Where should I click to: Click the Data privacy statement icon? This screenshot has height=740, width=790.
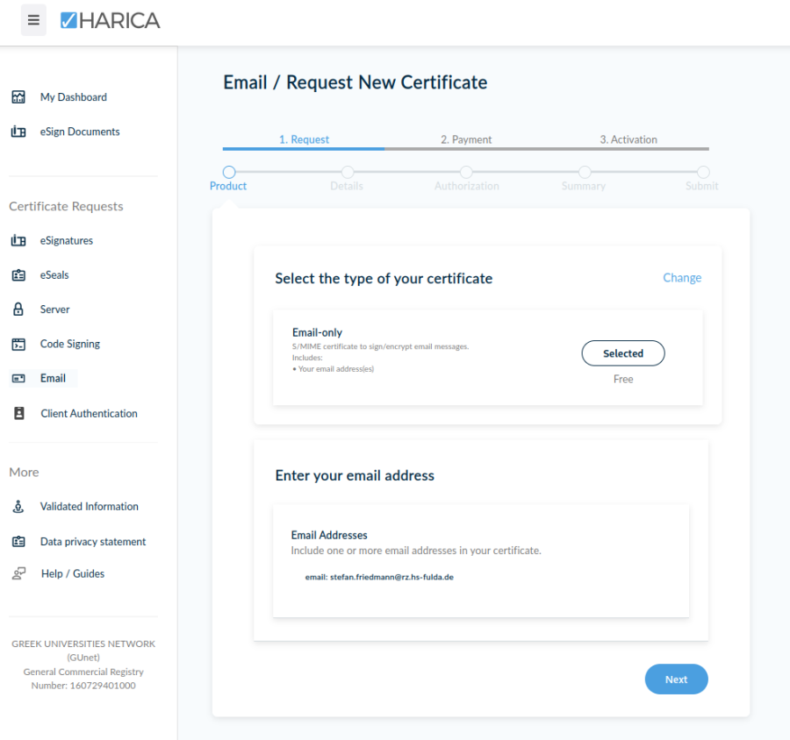pyautogui.click(x=18, y=541)
